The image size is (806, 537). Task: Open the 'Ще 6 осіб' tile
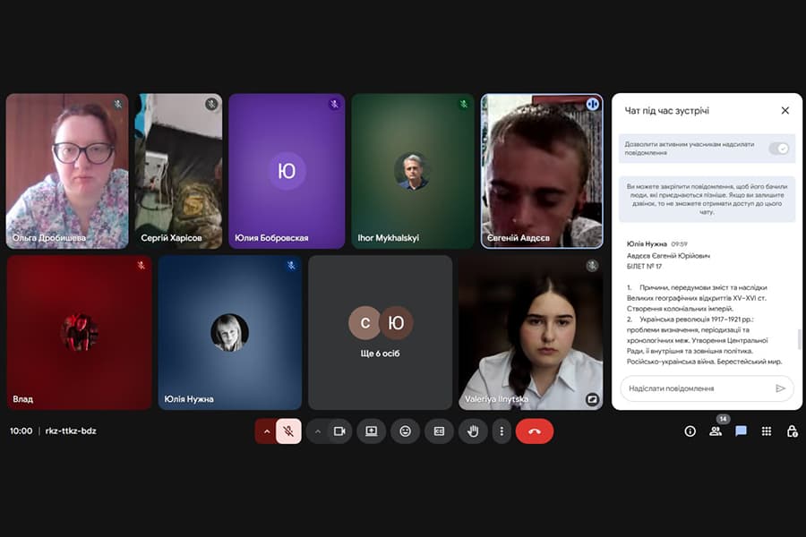point(381,332)
